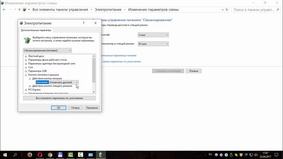The image size is (283, 159).
Task: Open taskbar search magnifier
Action: (x=15, y=155)
